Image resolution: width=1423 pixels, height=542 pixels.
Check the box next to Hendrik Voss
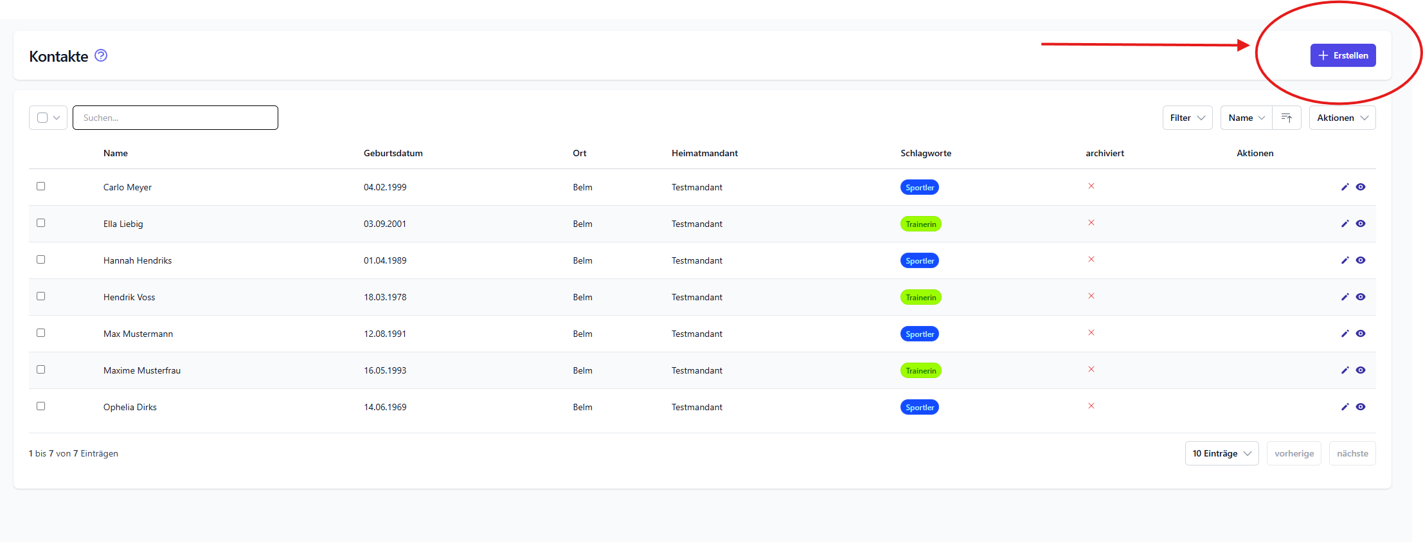click(41, 296)
